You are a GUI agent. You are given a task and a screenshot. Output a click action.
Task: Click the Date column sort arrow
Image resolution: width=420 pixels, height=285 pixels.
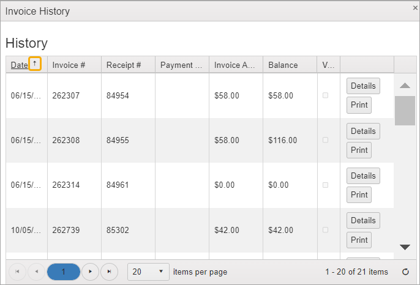35,64
